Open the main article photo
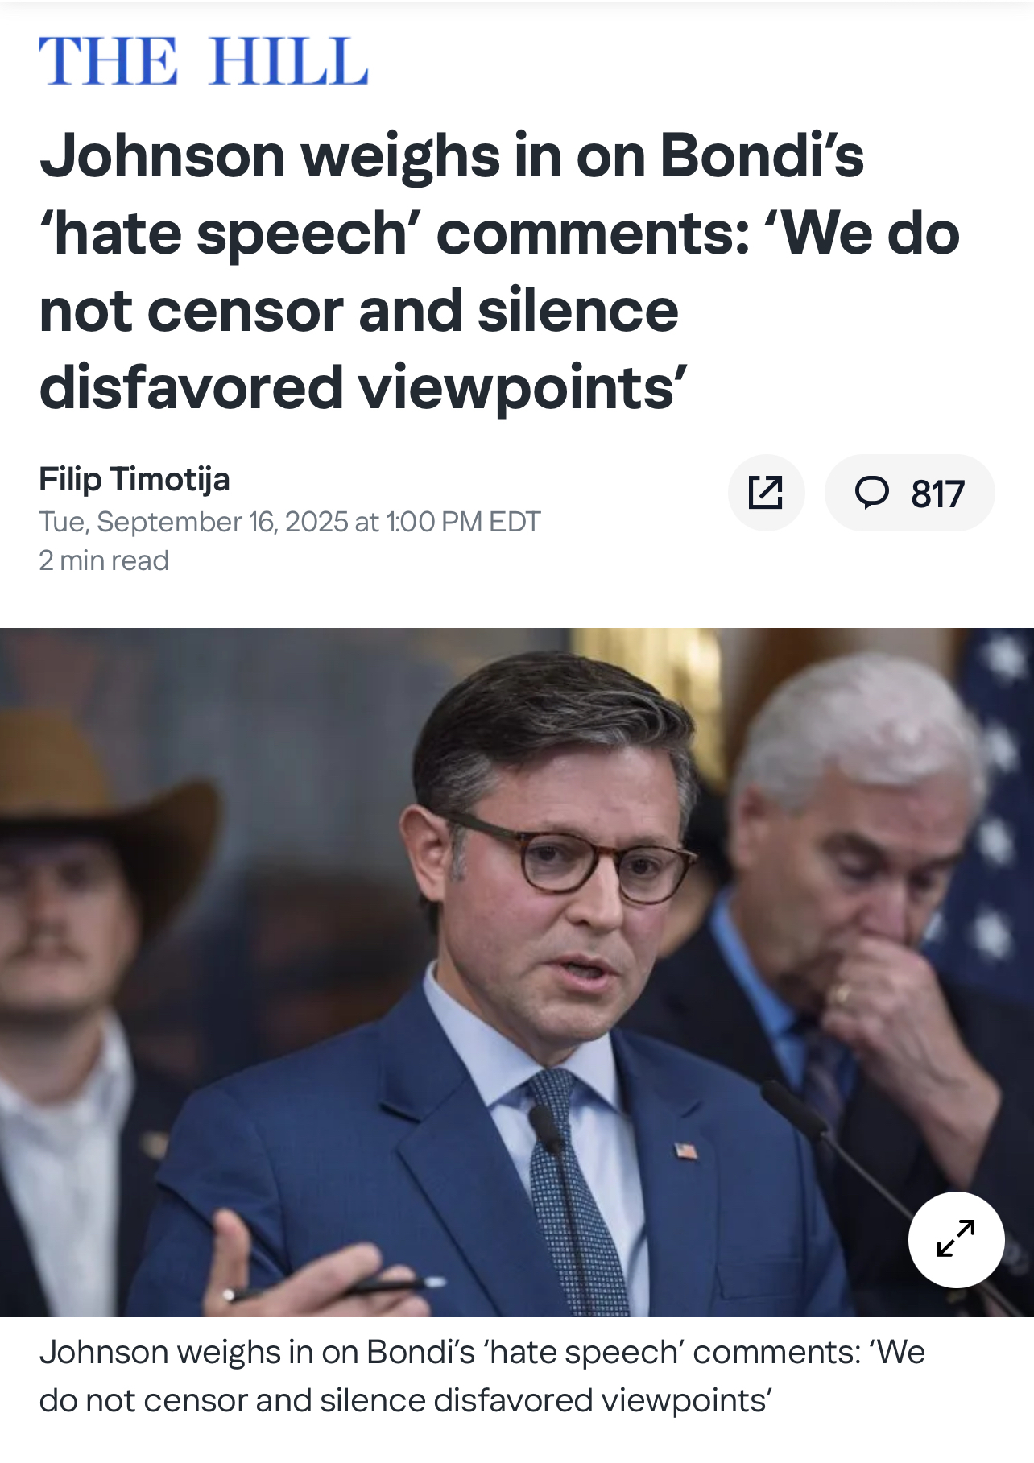Image resolution: width=1034 pixels, height=1463 pixels. click(x=517, y=973)
